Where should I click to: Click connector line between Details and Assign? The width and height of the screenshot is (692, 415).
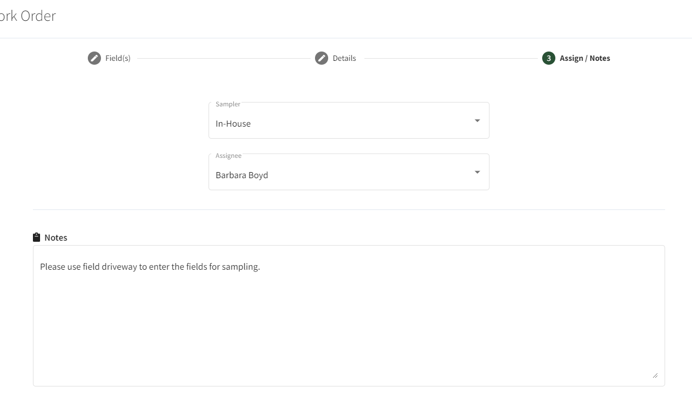pyautogui.click(x=451, y=58)
